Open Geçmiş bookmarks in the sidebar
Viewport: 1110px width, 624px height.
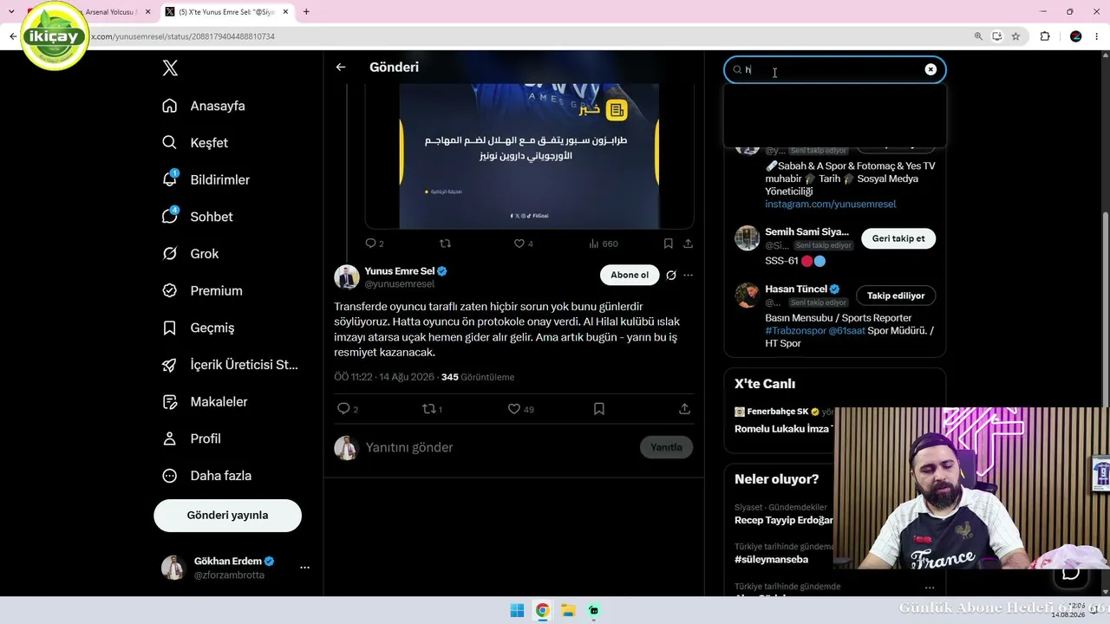coord(199,328)
